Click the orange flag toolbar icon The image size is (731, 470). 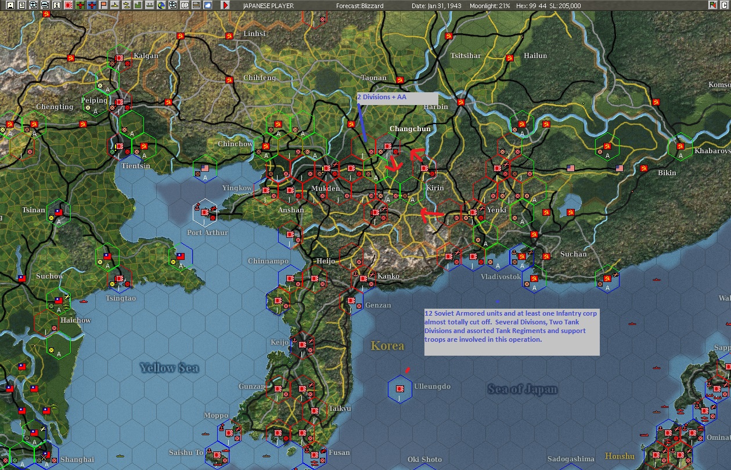click(103, 5)
